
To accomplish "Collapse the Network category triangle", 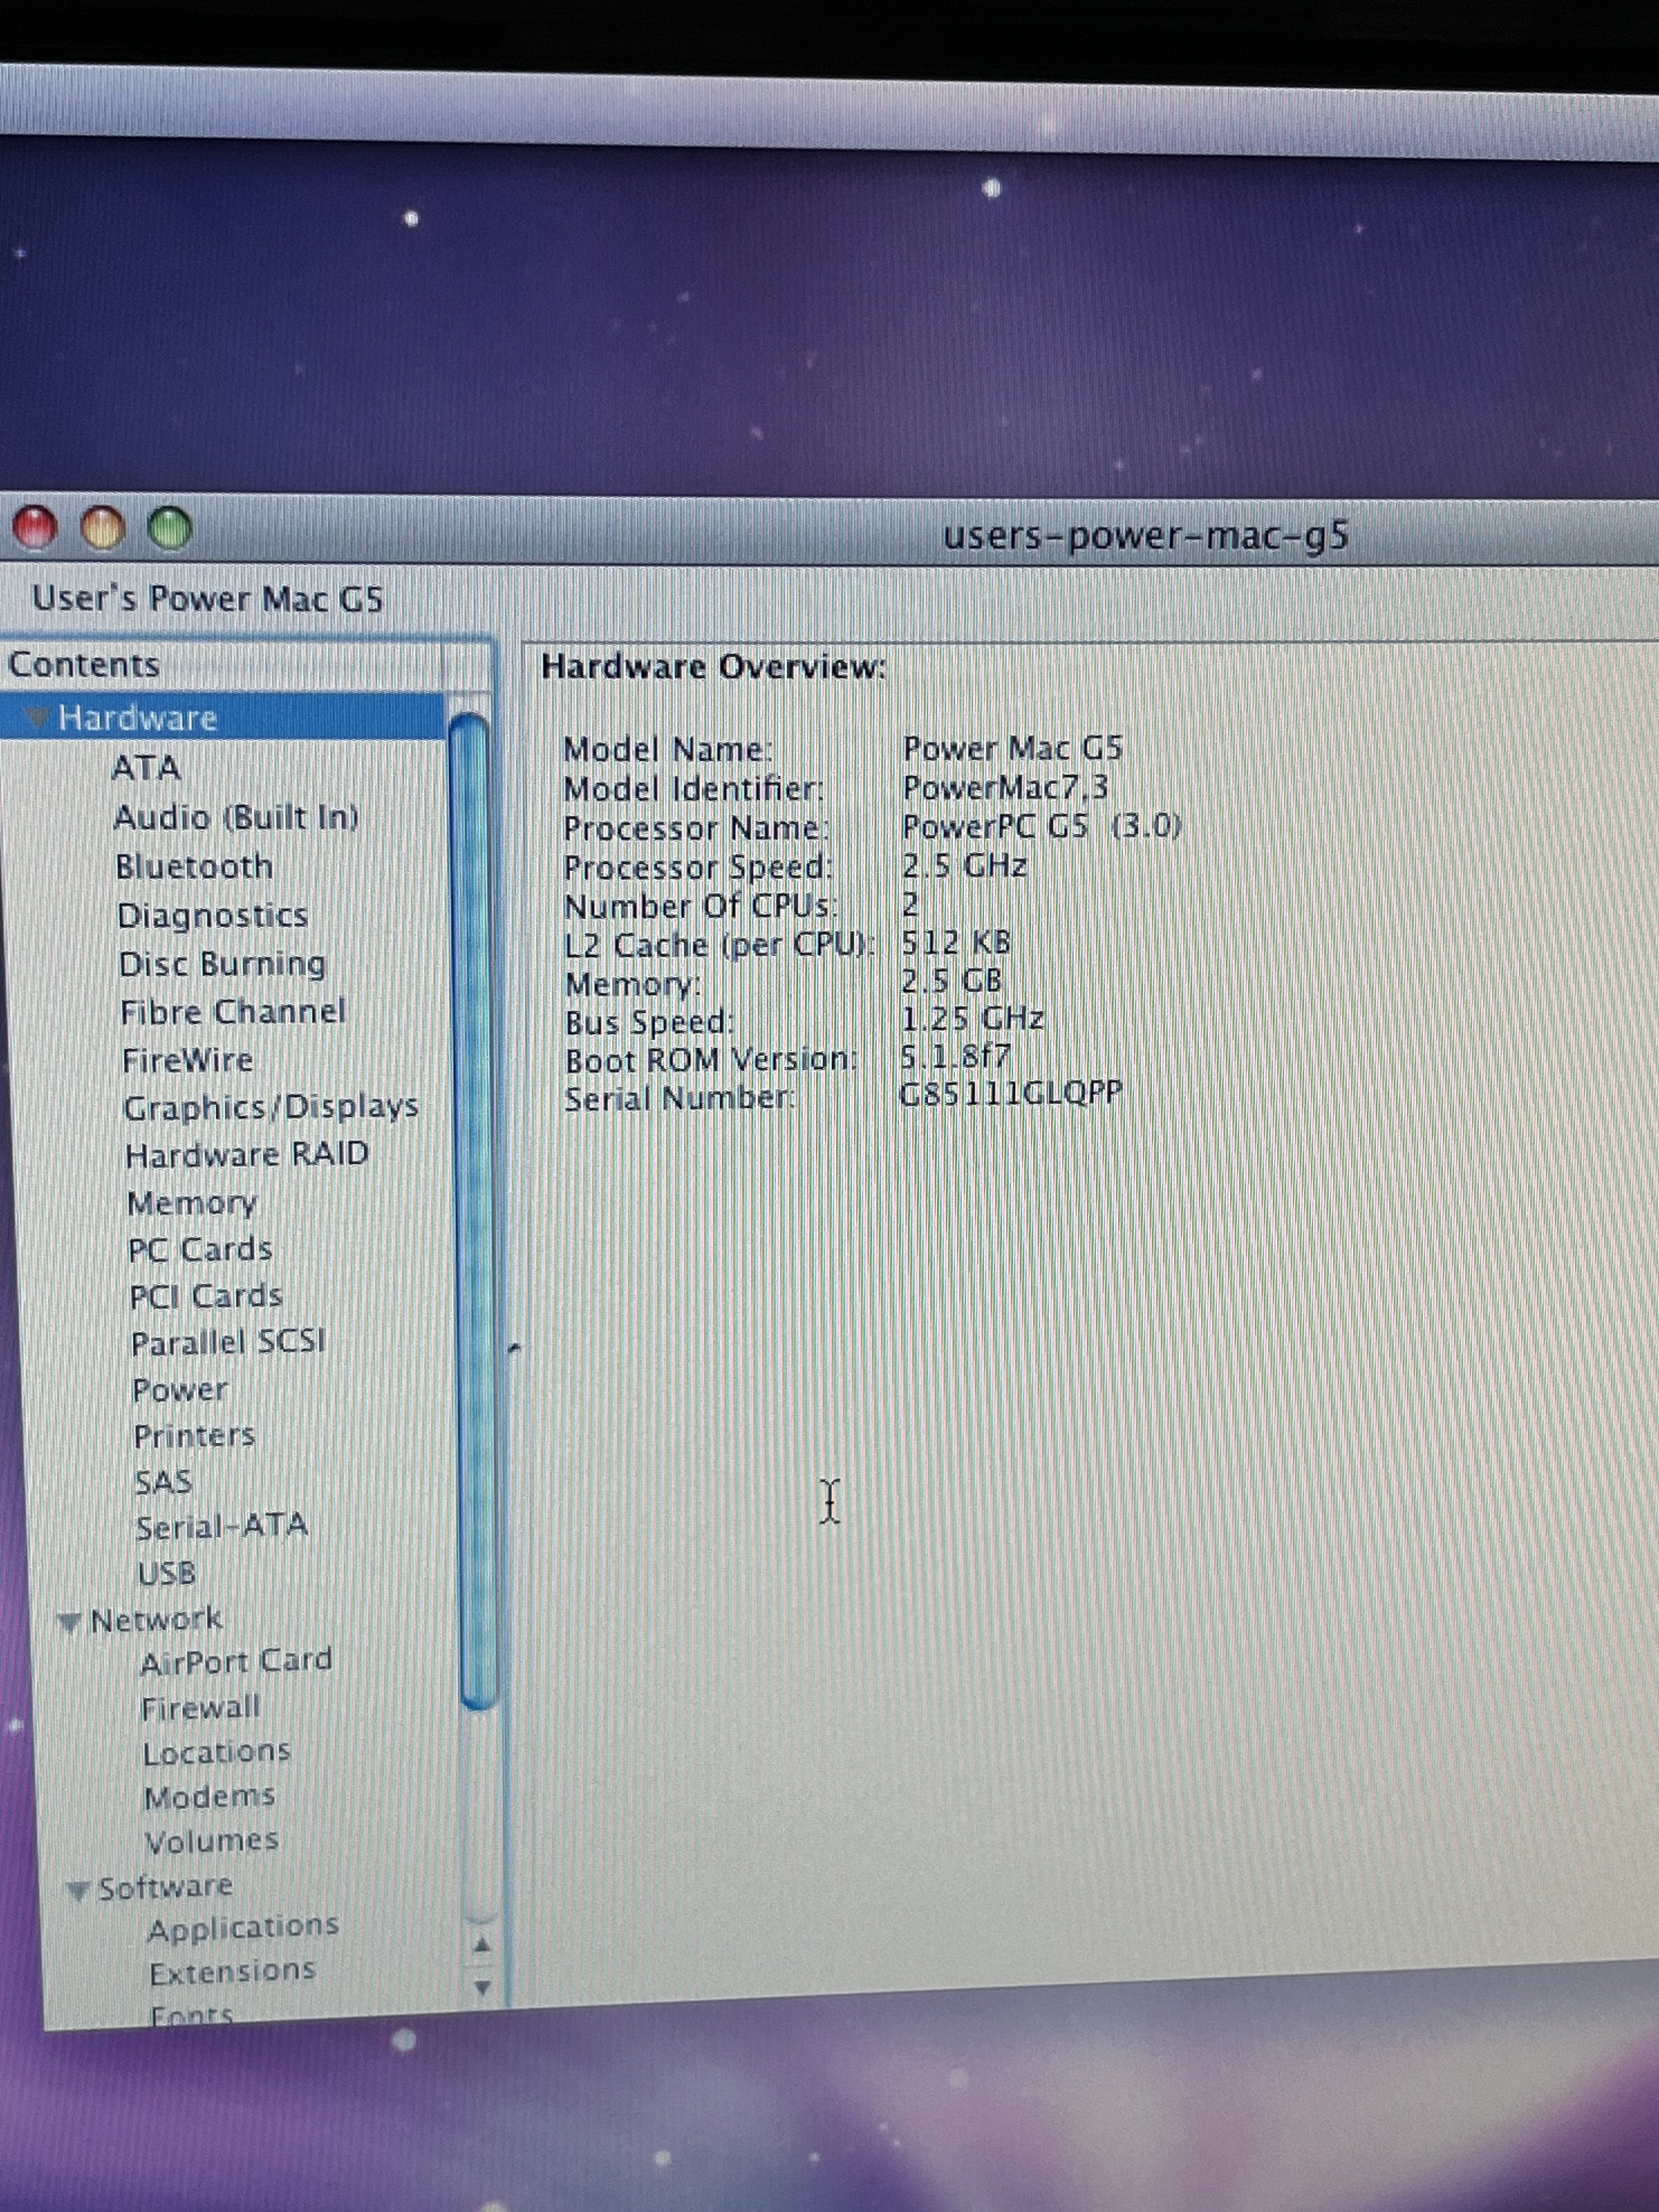I will 69,1621.
